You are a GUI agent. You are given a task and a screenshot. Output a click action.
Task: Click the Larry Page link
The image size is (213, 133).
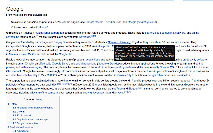pos(41,42)
